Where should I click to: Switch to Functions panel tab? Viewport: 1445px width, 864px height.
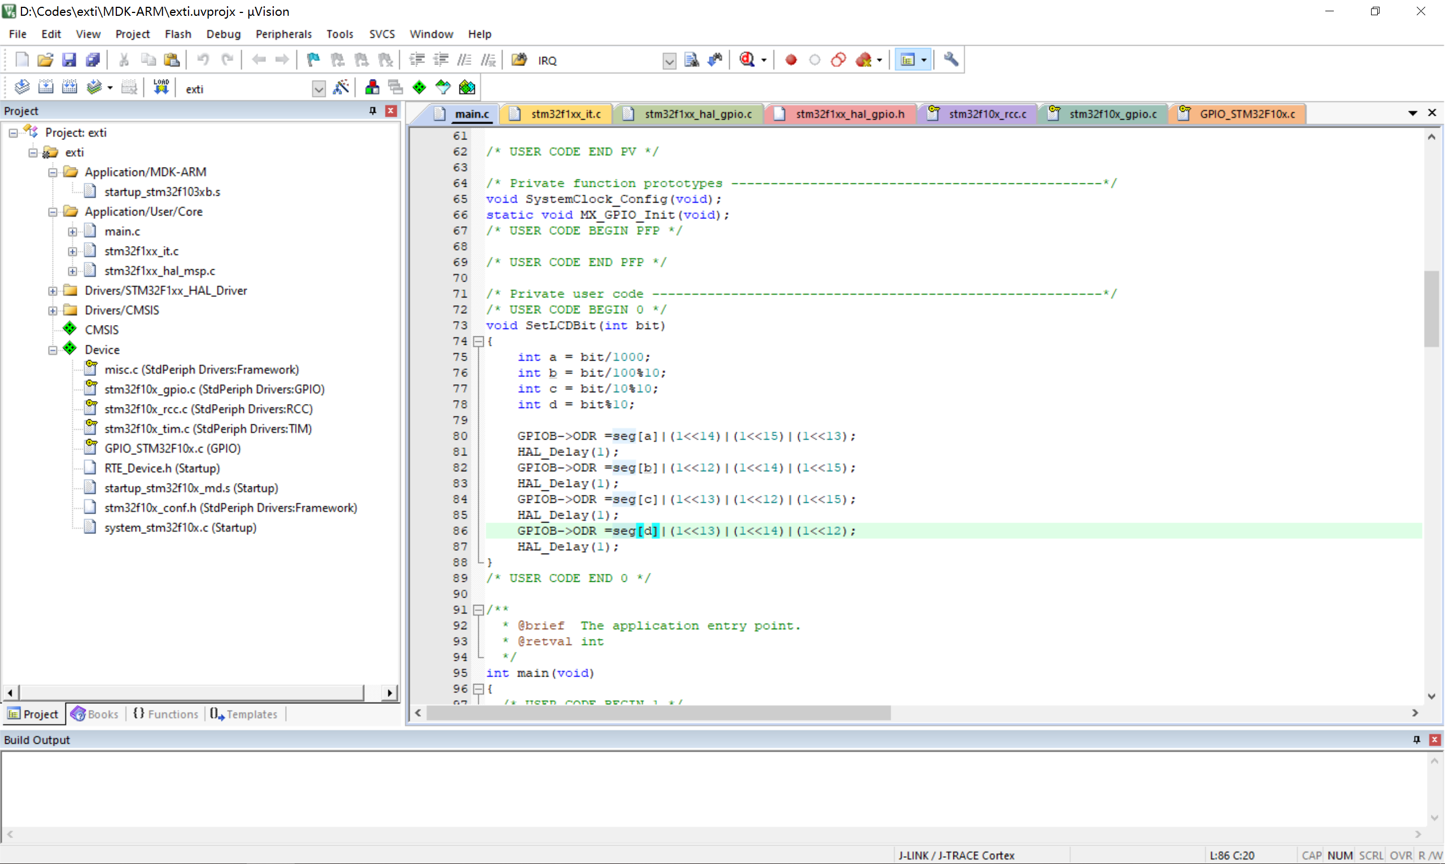(x=165, y=714)
